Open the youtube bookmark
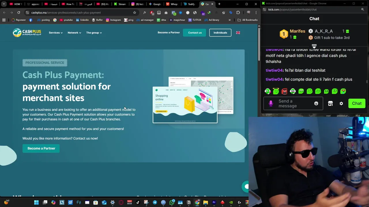This screenshot has width=369, height=207. (x=66, y=20)
